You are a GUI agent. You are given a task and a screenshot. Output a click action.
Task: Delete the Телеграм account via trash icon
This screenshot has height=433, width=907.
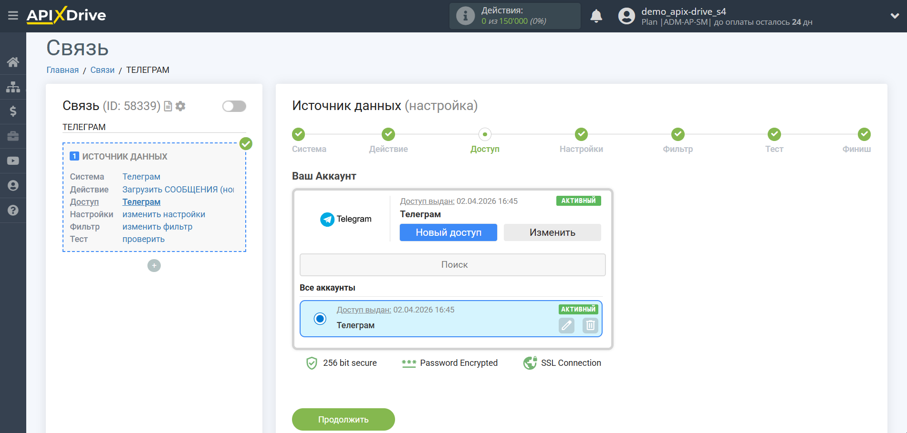click(590, 325)
